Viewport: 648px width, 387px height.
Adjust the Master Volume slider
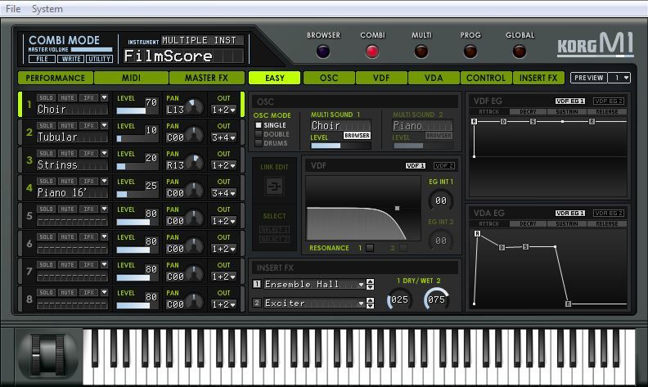[92, 50]
